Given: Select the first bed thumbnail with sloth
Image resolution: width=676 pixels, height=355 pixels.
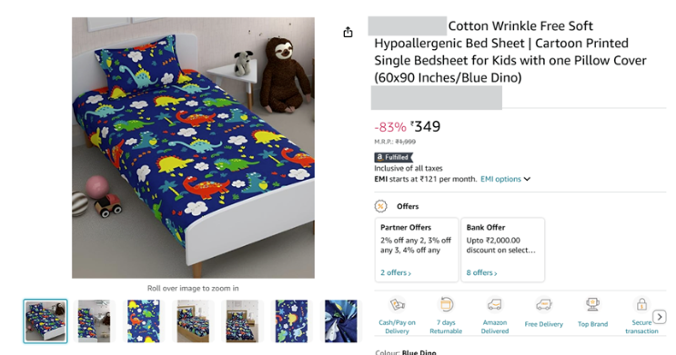Looking at the screenshot, I should pyautogui.click(x=45, y=321).
